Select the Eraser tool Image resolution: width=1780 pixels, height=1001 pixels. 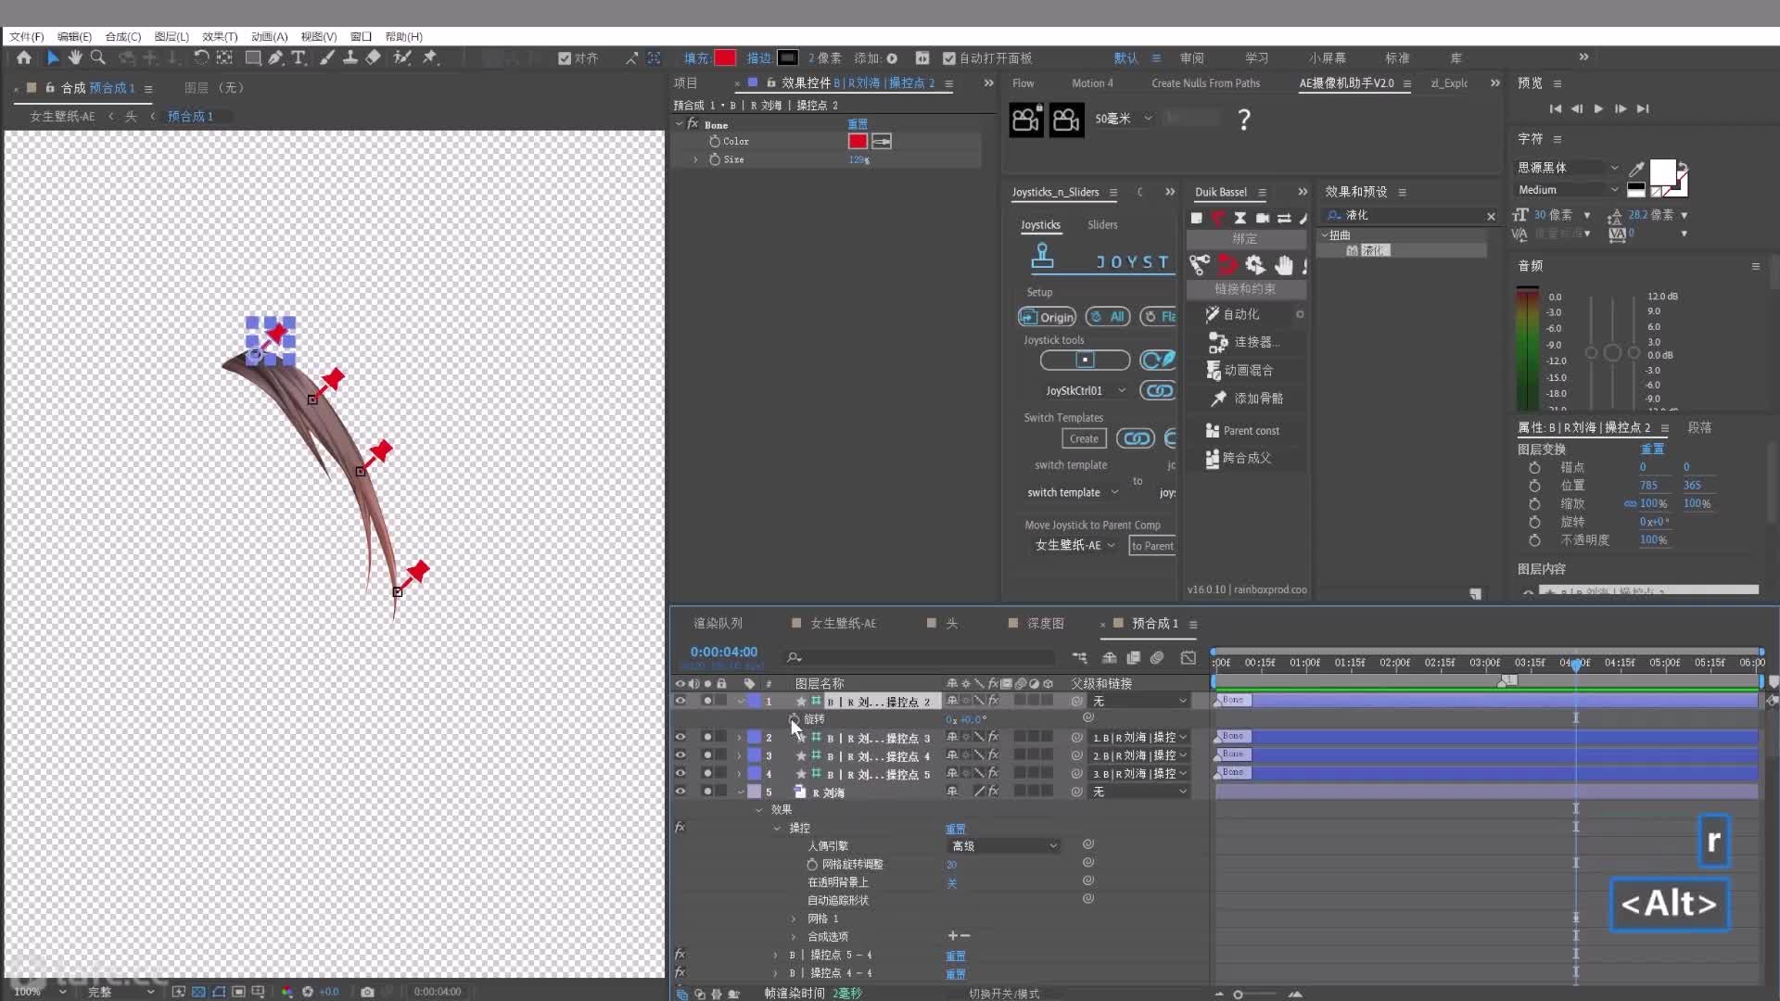click(x=373, y=57)
